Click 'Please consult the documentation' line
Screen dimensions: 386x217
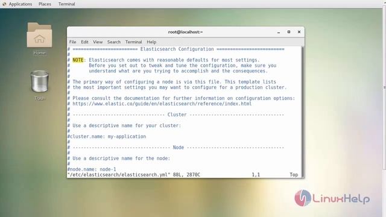tap(181, 98)
